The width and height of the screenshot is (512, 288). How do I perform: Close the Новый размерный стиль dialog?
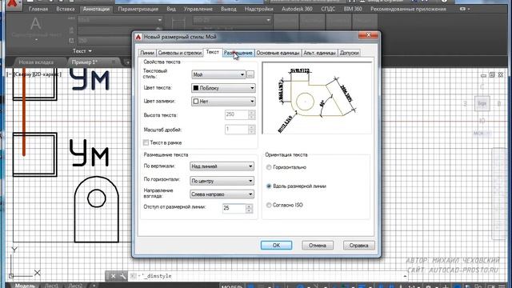[x=368, y=35]
